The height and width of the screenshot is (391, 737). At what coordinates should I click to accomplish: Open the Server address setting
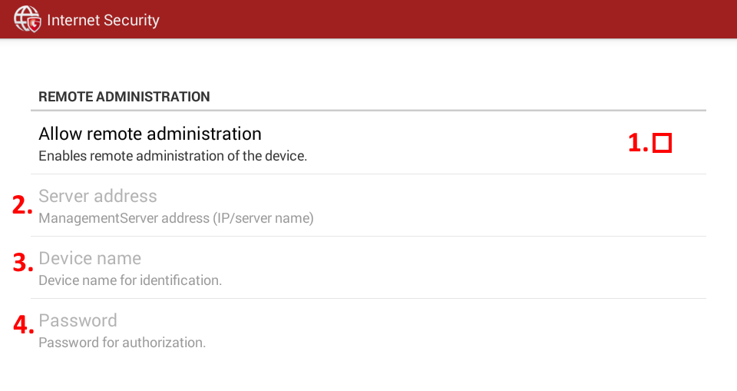(x=368, y=206)
